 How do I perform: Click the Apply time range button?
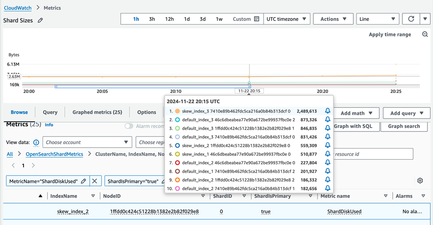coord(390,34)
